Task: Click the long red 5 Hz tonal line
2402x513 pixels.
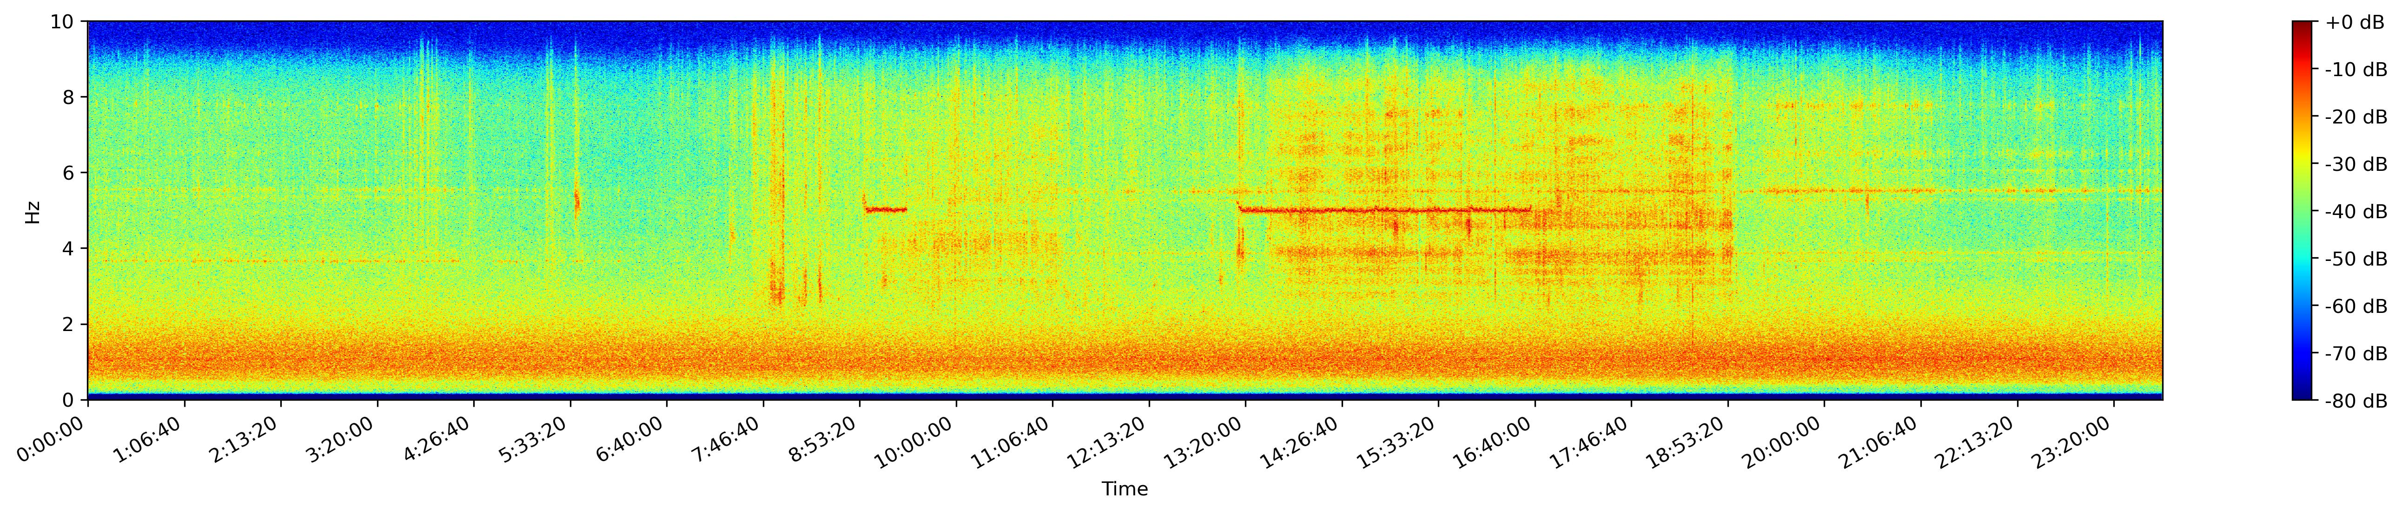Action: pyautogui.click(x=1385, y=210)
